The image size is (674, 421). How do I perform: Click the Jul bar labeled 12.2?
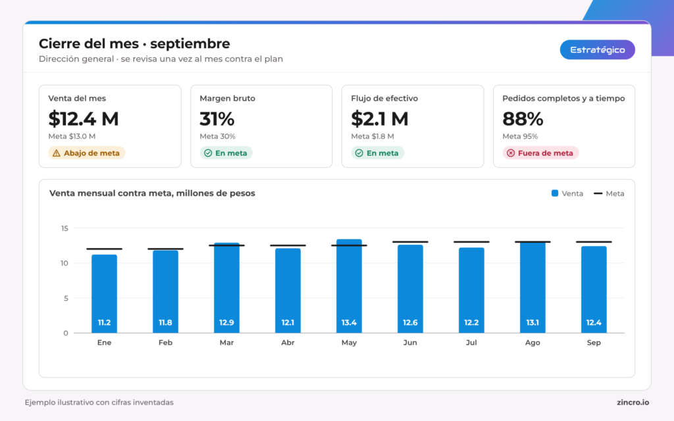point(471,290)
